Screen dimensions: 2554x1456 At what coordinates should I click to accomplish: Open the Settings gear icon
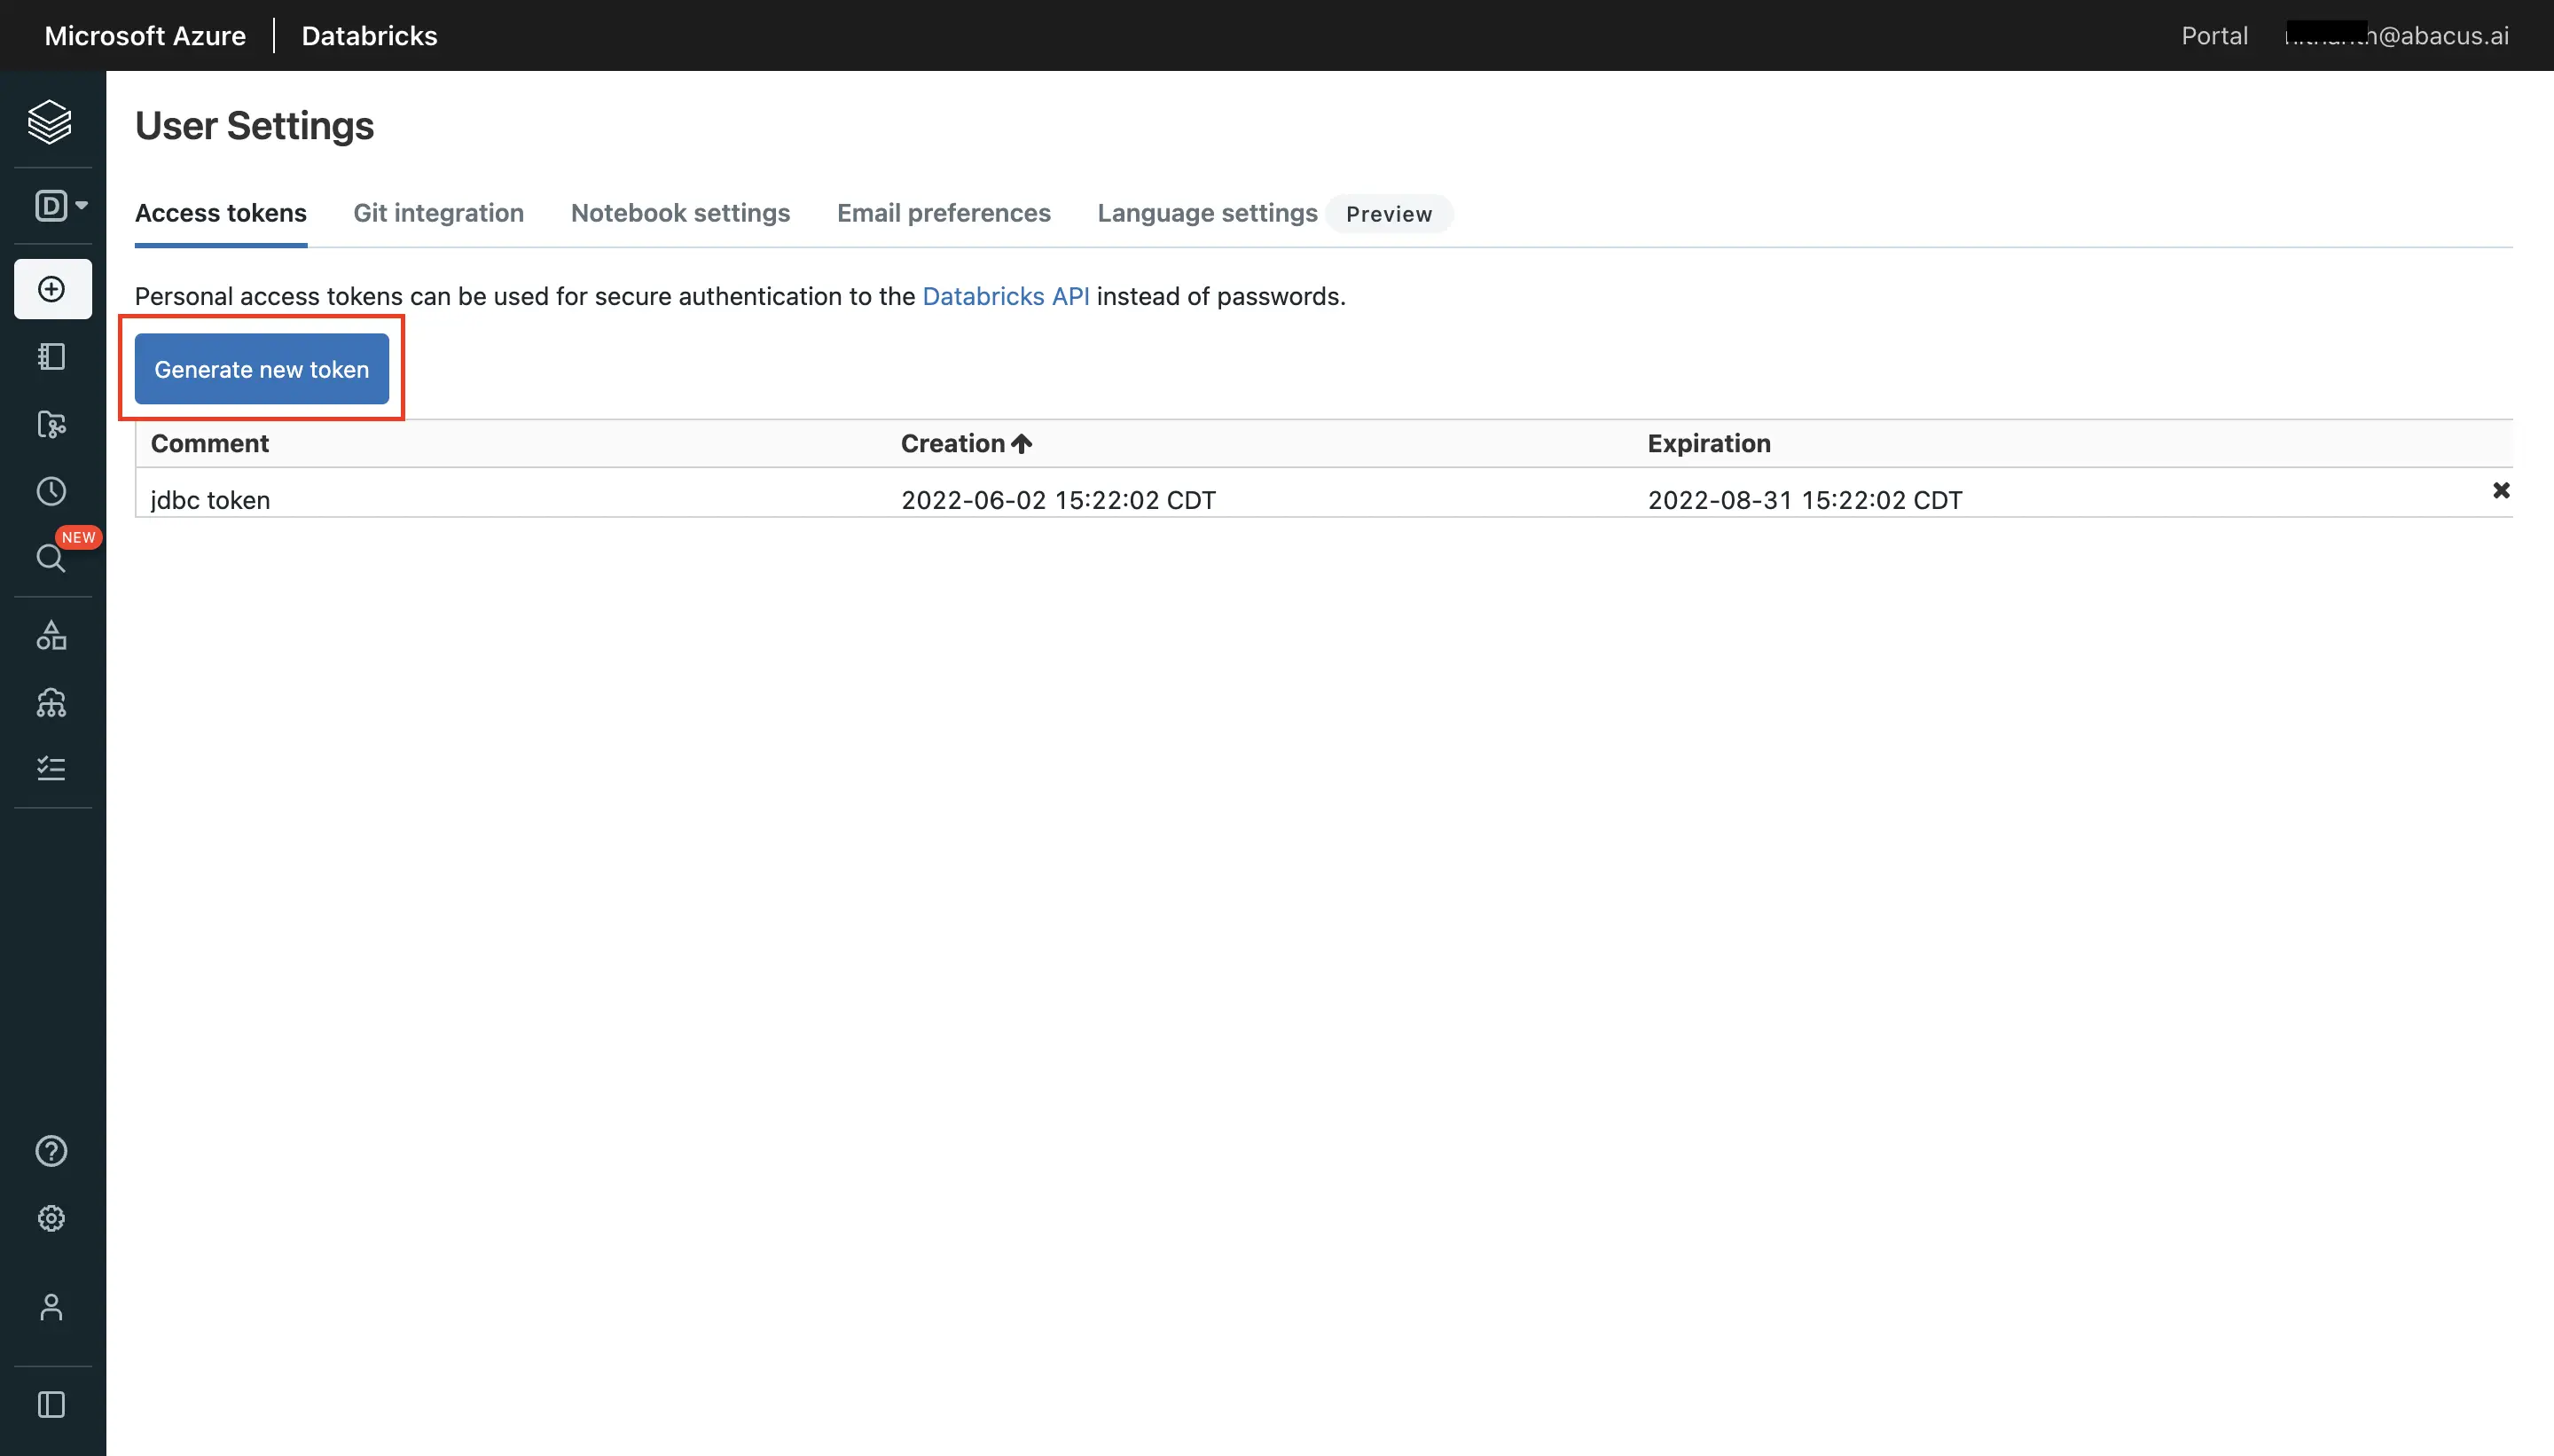coord(50,1218)
